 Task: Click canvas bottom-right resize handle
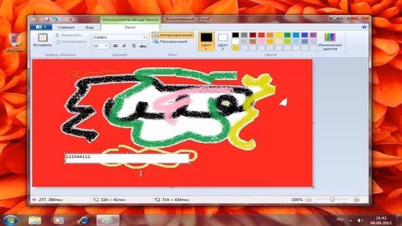313,188
